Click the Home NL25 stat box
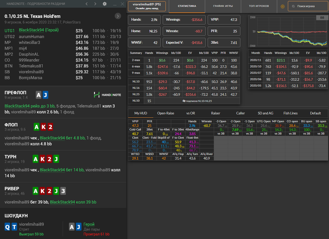Viewport: 329px width, 239px height. pos(144,31)
